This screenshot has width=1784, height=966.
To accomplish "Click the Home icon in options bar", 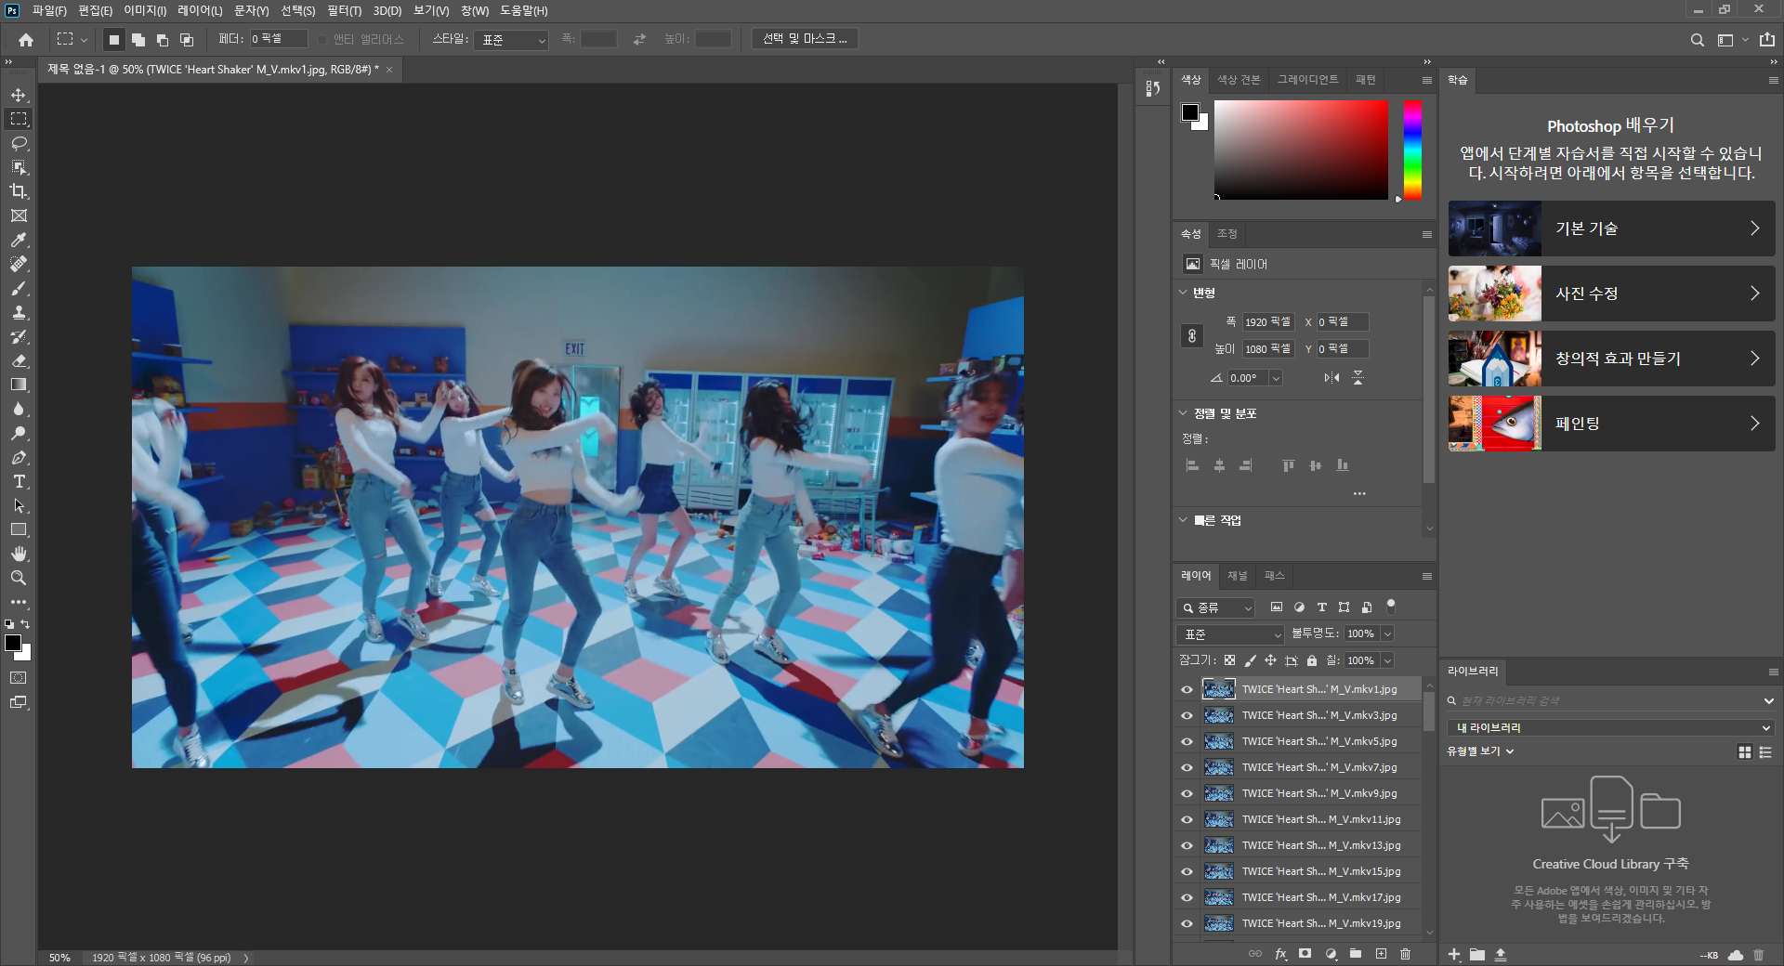I will coord(26,39).
